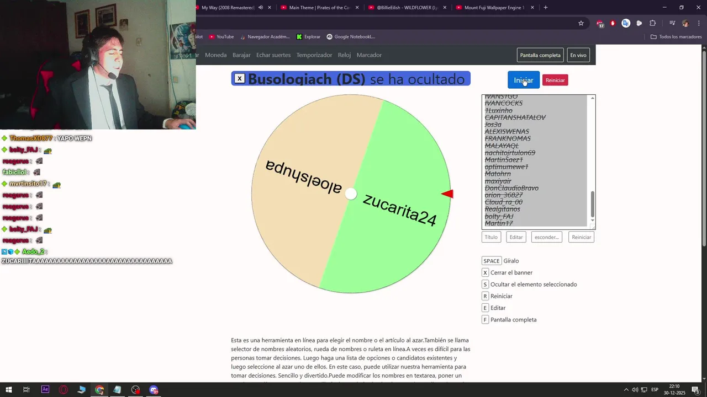Switch to the My Way (2008 Remastered) tab
Viewport: 707px width, 397px height.
click(x=228, y=8)
